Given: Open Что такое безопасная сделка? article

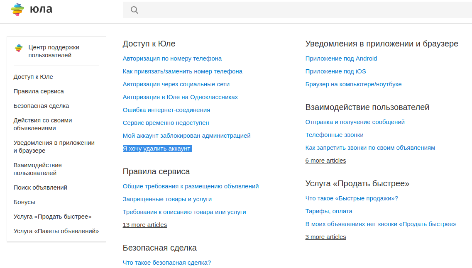Looking at the screenshot, I should coord(167,263).
